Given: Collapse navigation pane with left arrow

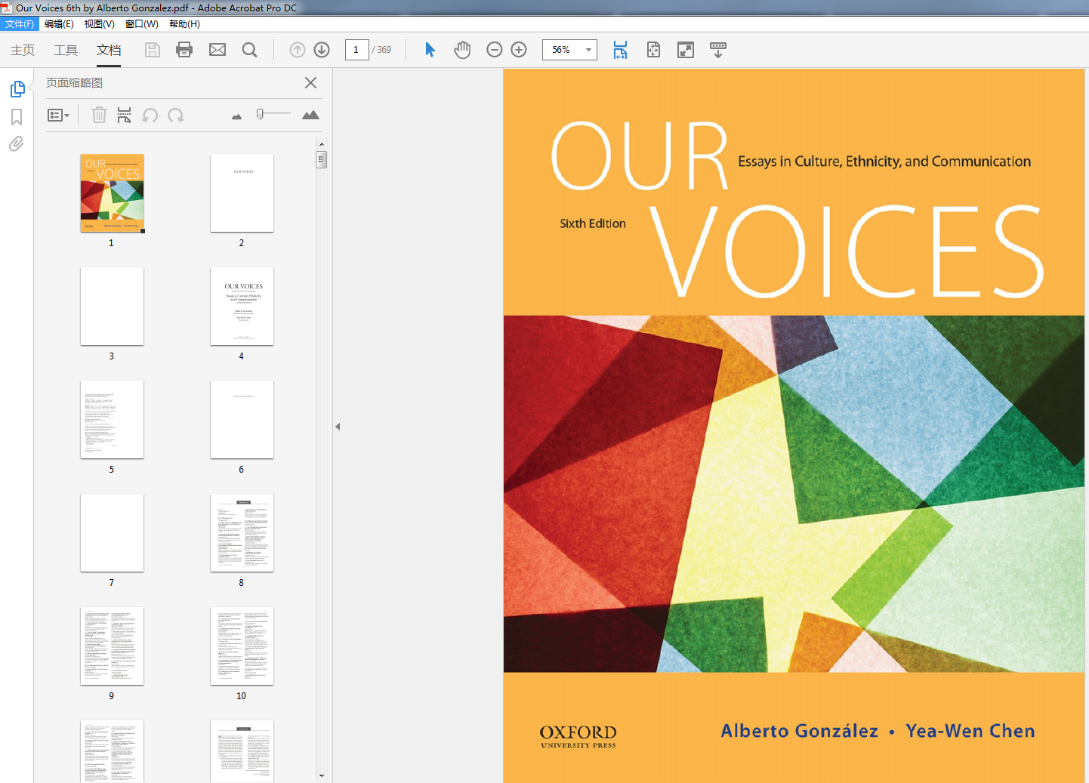Looking at the screenshot, I should coord(338,427).
